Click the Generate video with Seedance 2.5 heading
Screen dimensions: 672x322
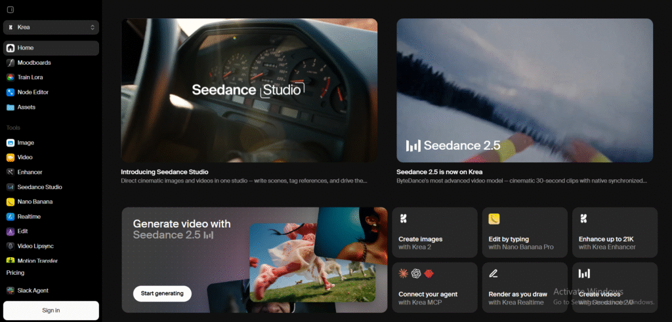(182, 229)
